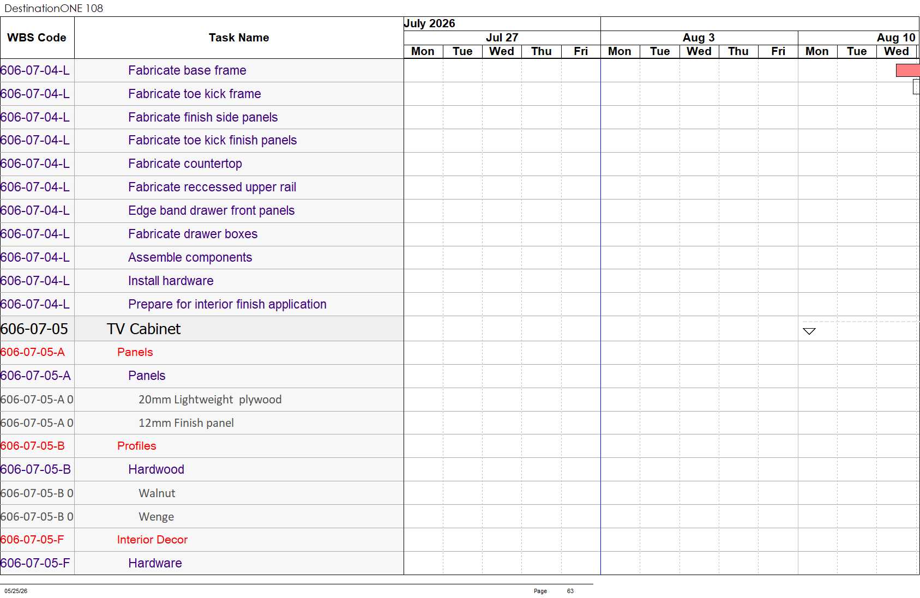Click the red Gantt bar for Fabricate base frame
This screenshot has height=598, width=920.
[x=907, y=70]
